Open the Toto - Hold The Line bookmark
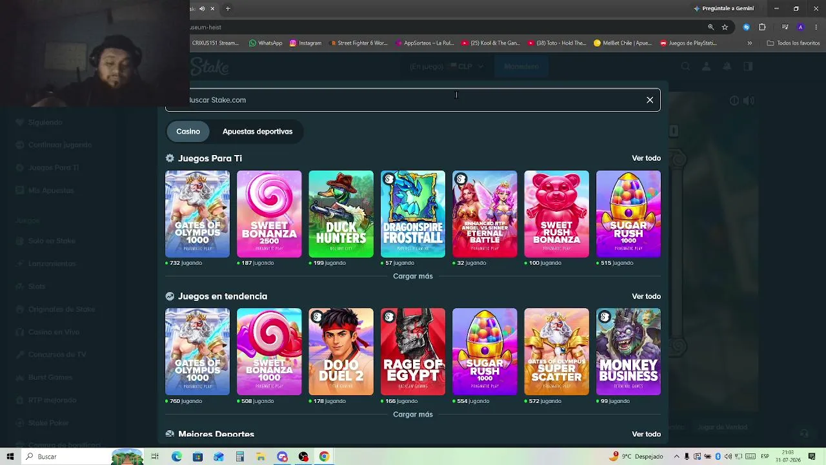 point(557,43)
